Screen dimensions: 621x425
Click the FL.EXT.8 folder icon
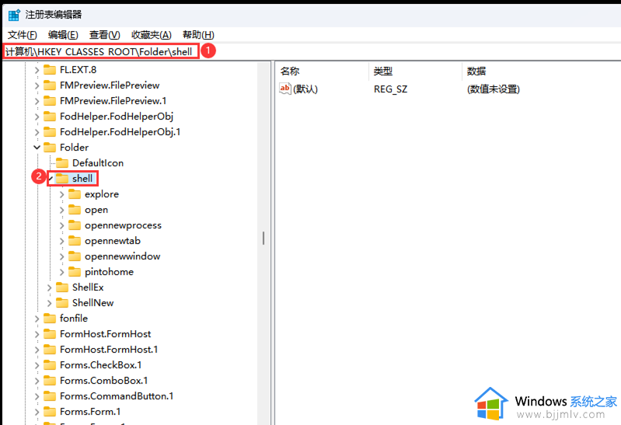point(50,70)
